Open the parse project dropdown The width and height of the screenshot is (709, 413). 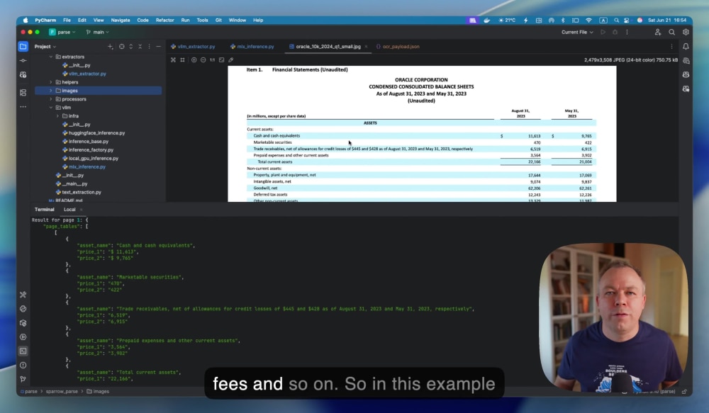[x=62, y=32]
